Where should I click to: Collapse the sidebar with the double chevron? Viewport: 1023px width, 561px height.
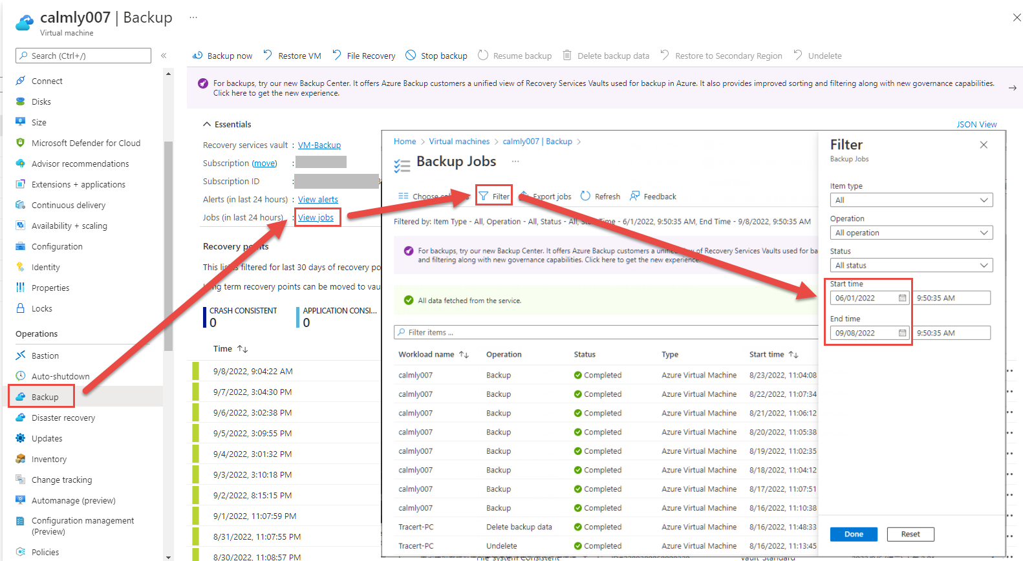[164, 56]
